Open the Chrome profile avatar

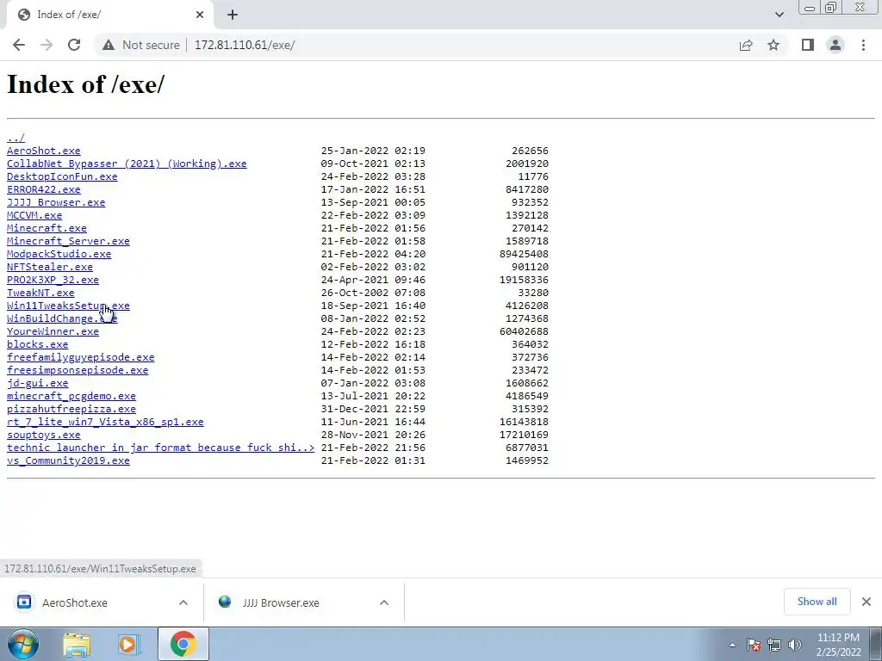pyautogui.click(x=835, y=45)
